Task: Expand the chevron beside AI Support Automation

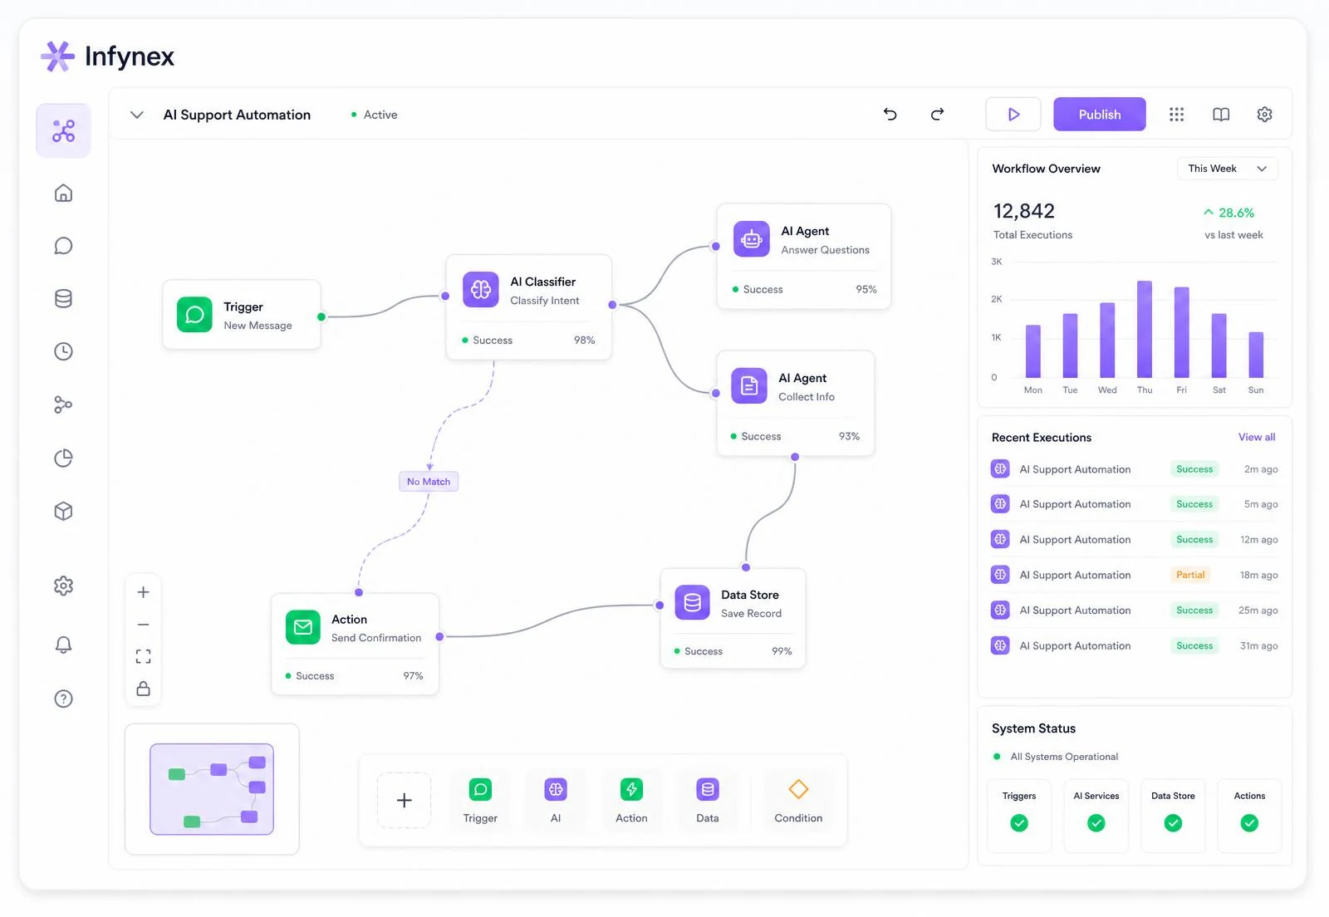Action: tap(137, 115)
